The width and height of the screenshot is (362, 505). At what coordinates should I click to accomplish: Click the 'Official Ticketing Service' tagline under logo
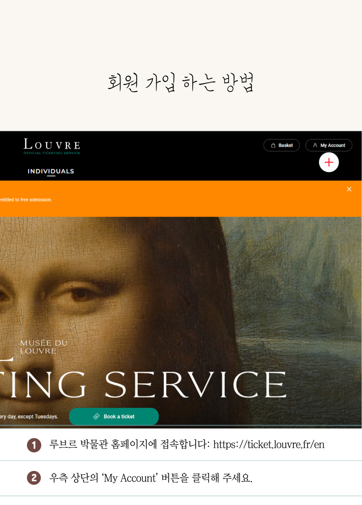[52, 153]
